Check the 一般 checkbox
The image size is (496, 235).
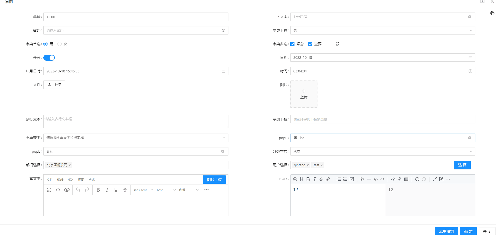point(328,44)
